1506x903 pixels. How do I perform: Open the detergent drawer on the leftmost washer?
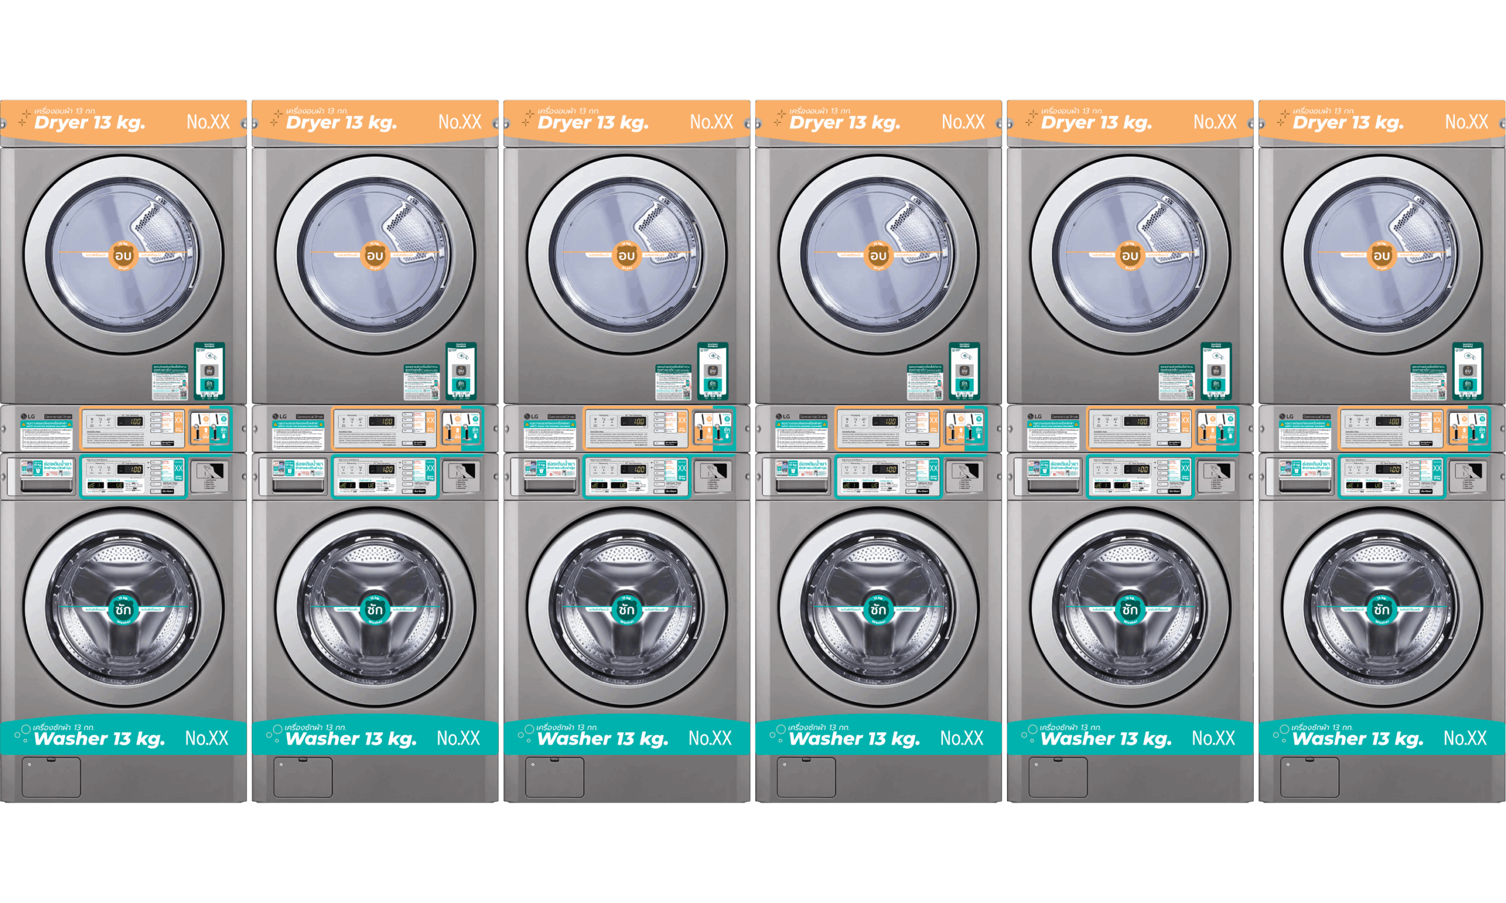[48, 484]
